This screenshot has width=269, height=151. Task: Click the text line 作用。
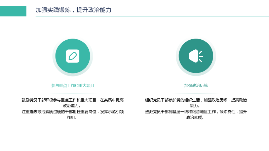(72, 117)
